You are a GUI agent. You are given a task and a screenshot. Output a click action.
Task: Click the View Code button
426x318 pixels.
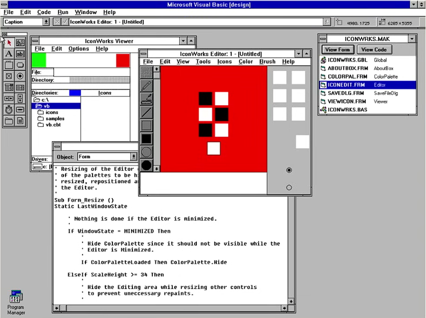pyautogui.click(x=374, y=49)
